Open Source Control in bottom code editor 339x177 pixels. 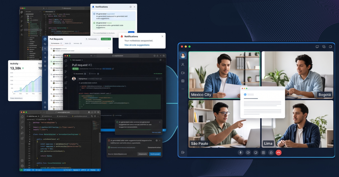click(22, 127)
